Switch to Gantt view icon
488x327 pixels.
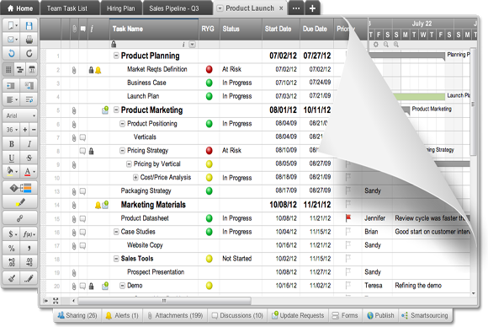tap(20, 69)
